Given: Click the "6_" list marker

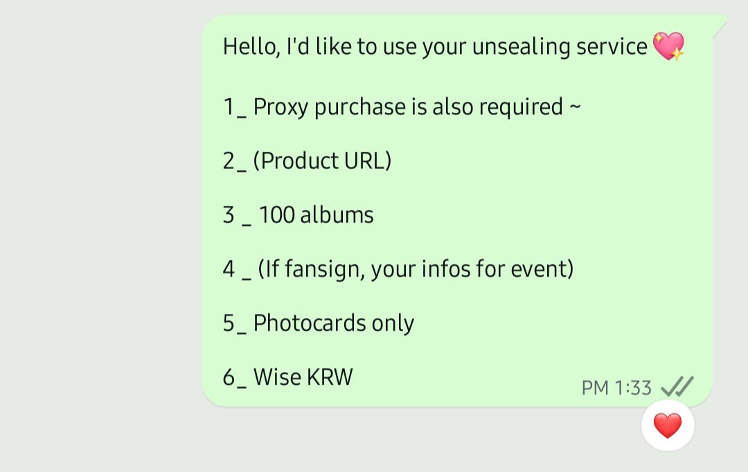Looking at the screenshot, I should 234,377.
